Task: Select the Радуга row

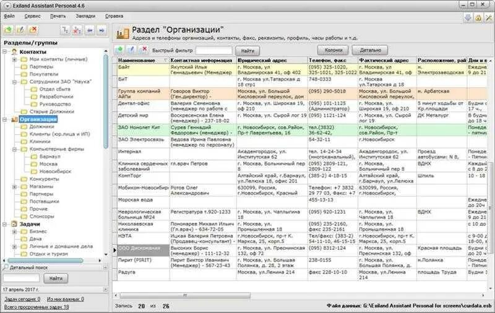Action: (x=301, y=275)
